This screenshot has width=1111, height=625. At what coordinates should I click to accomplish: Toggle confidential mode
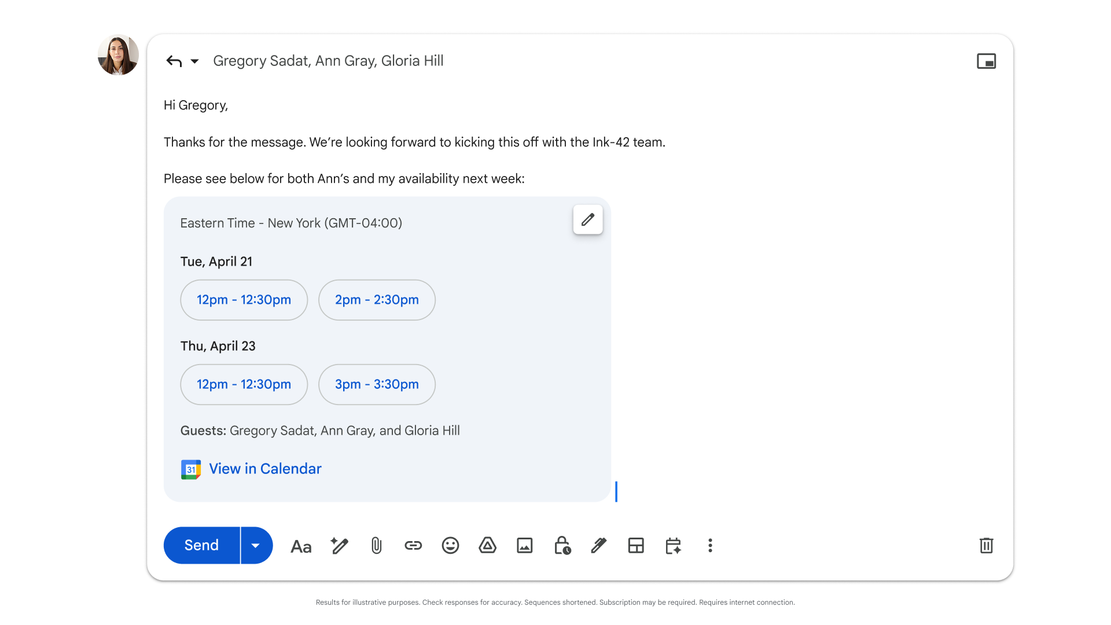562,545
